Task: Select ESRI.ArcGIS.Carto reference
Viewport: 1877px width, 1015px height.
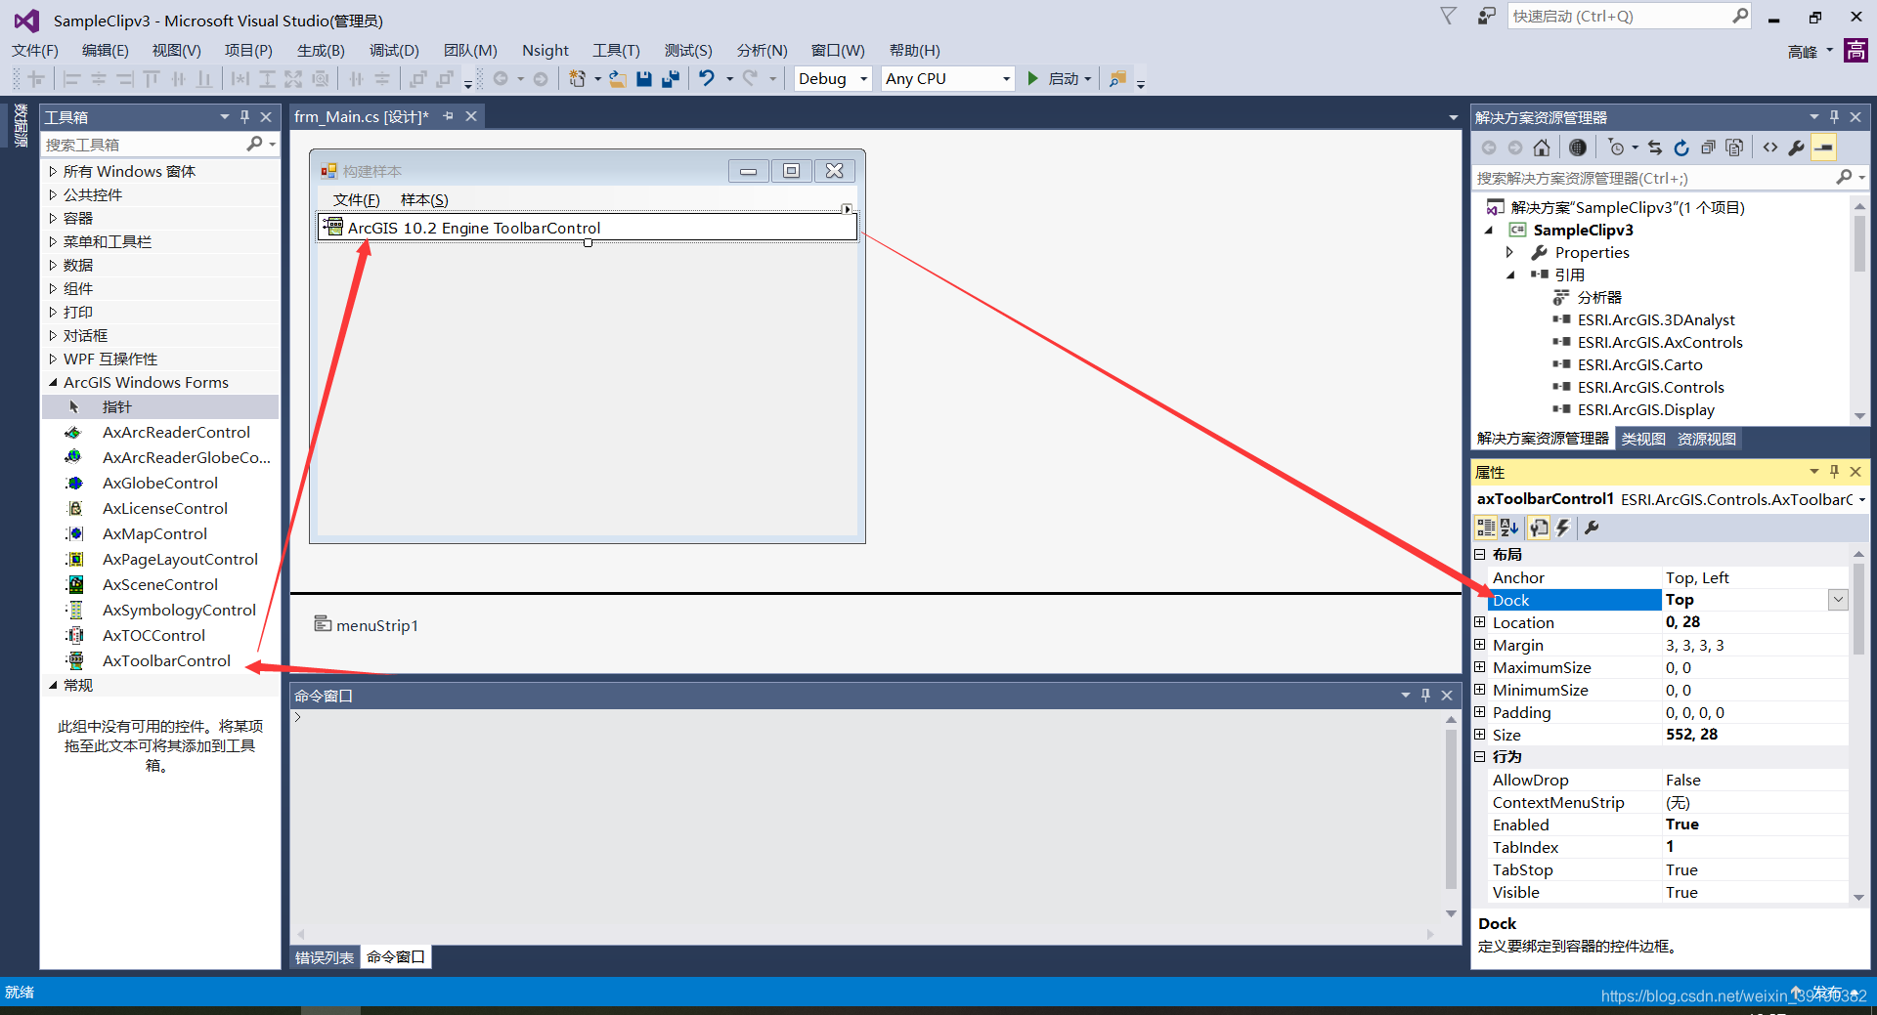Action: pyautogui.click(x=1639, y=365)
